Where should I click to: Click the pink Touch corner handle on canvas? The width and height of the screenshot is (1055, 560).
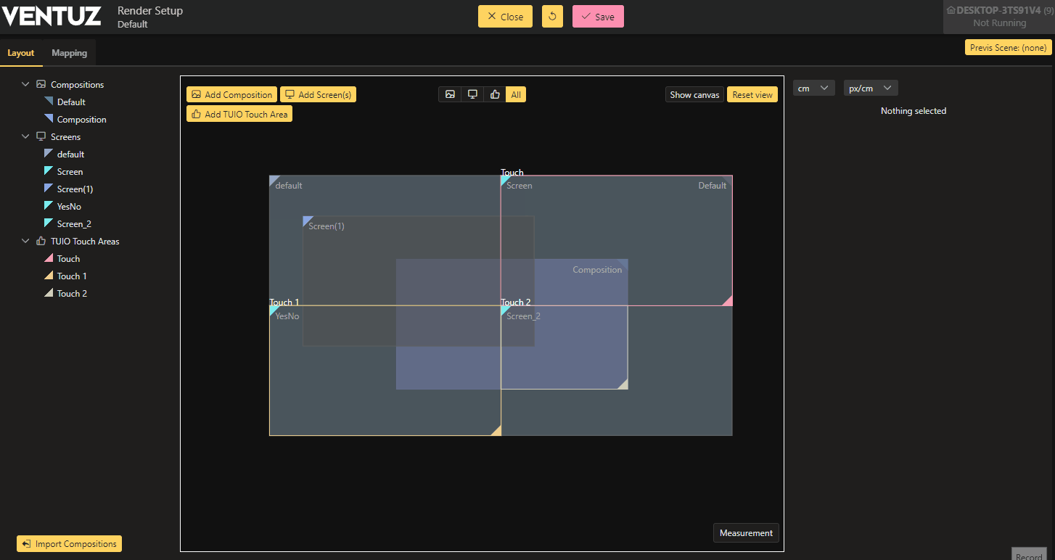tap(728, 301)
